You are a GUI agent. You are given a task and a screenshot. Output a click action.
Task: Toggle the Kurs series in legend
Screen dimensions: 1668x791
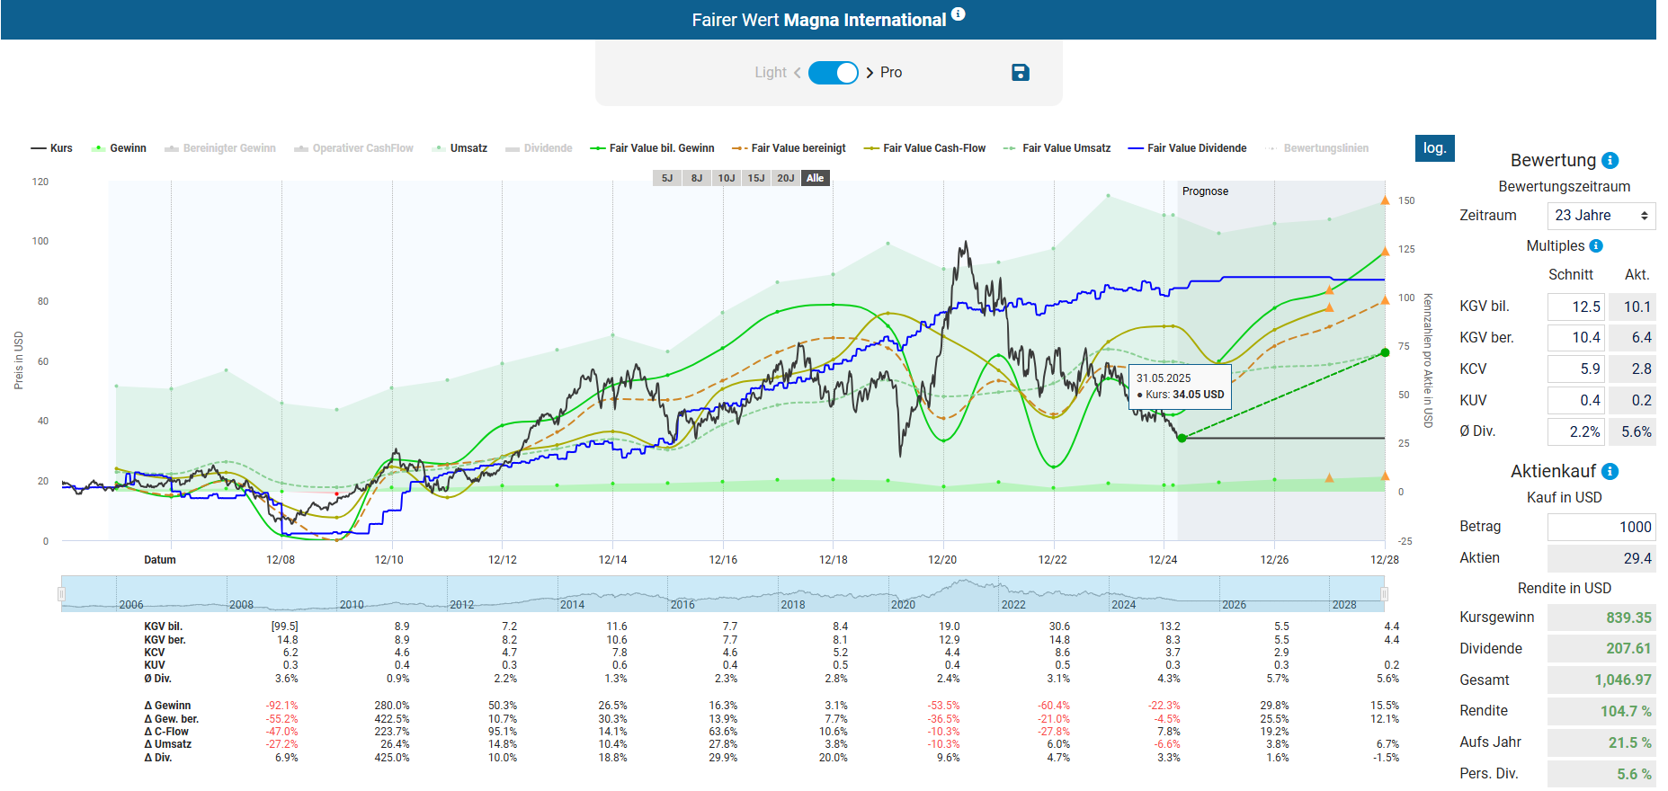(x=52, y=148)
